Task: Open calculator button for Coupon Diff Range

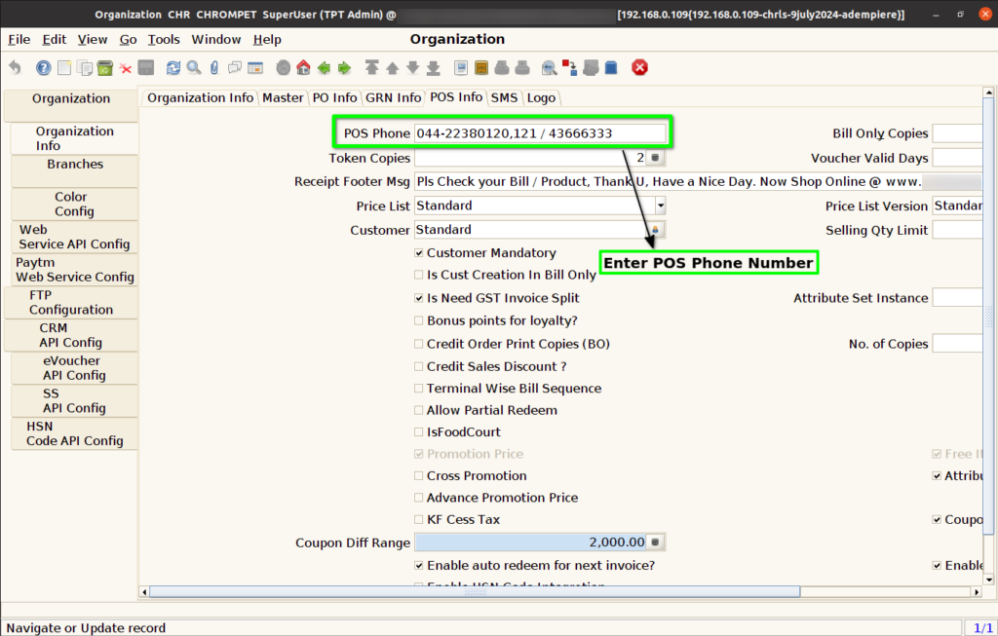Action: [655, 542]
